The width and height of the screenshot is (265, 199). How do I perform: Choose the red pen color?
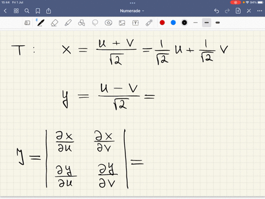[x=162, y=23]
